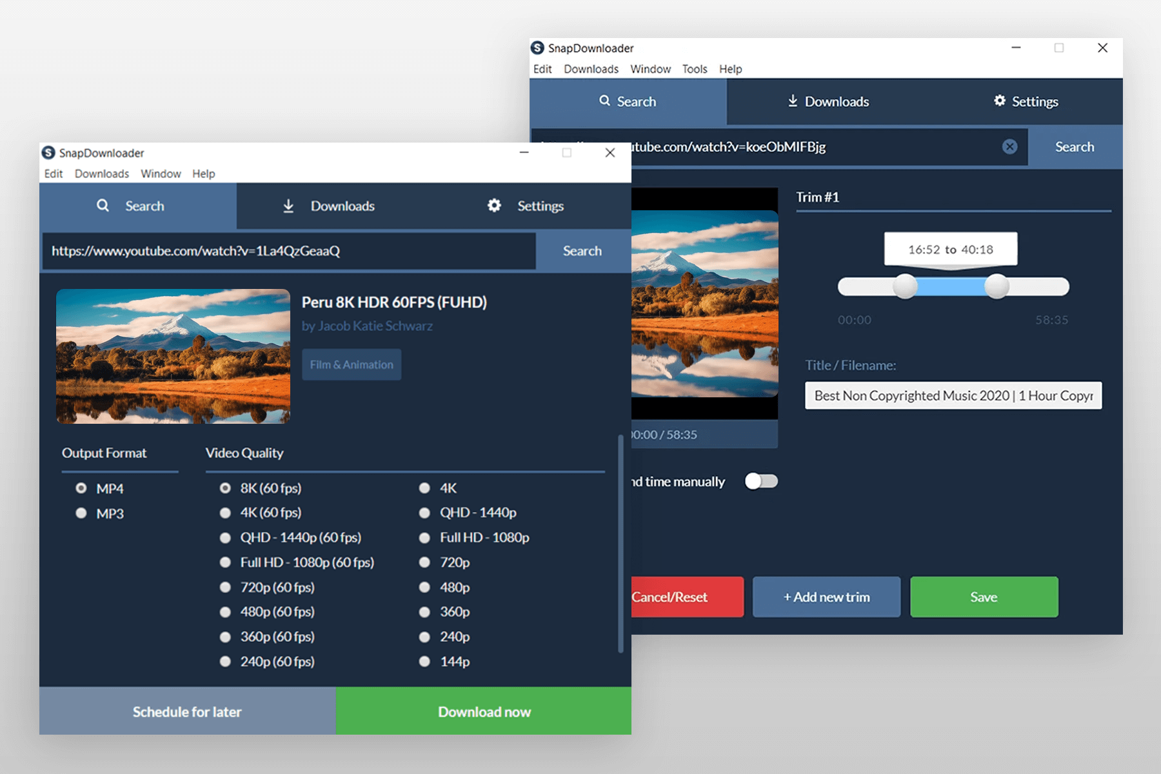Choose 4K (60 fps) video quality
Viewport: 1161px width, 774px height.
click(x=225, y=512)
